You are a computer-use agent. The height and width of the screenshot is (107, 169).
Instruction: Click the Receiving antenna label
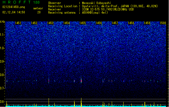pos(62,13)
